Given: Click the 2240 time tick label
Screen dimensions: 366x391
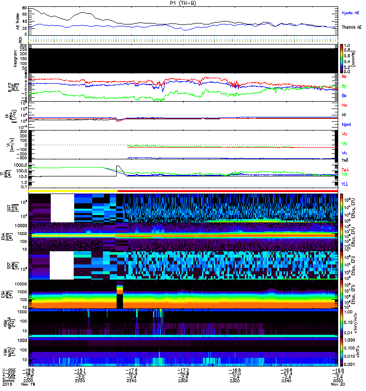Looking at the screenshot, I should (131, 381).
